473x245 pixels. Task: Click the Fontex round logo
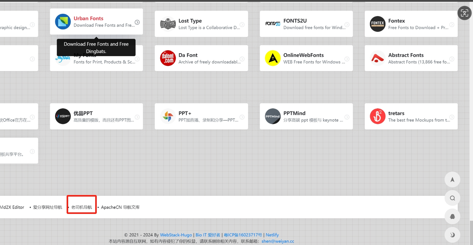tap(378, 24)
